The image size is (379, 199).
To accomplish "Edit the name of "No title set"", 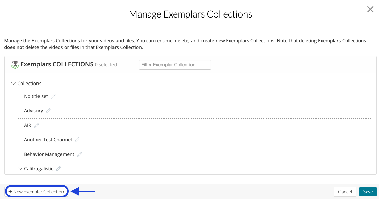I will pos(53,96).
